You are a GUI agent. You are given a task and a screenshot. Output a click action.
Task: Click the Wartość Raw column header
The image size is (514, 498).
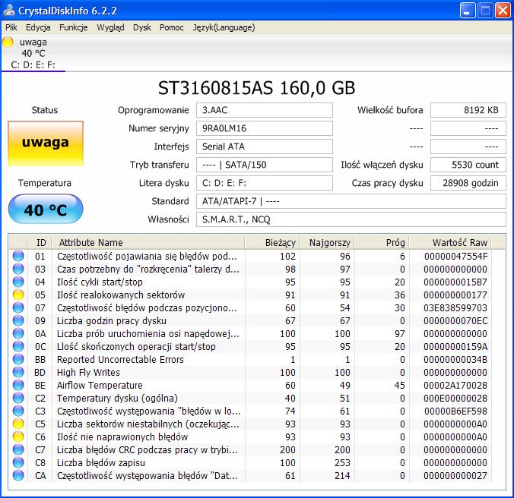(450, 242)
